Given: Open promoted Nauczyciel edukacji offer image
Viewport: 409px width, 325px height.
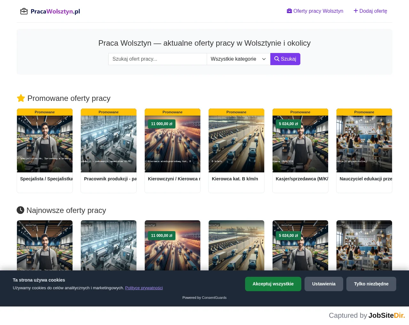Looking at the screenshot, I should click(x=364, y=144).
